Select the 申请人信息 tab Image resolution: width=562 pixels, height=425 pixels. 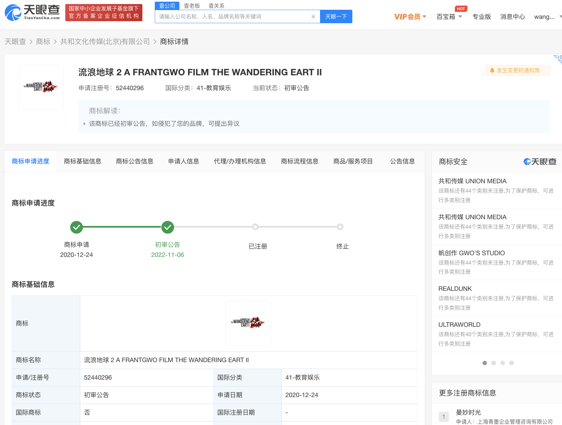184,161
